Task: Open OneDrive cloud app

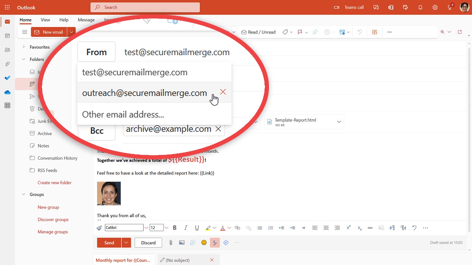Action: (x=7, y=92)
